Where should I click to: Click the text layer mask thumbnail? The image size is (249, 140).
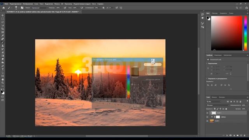tap(218, 117)
